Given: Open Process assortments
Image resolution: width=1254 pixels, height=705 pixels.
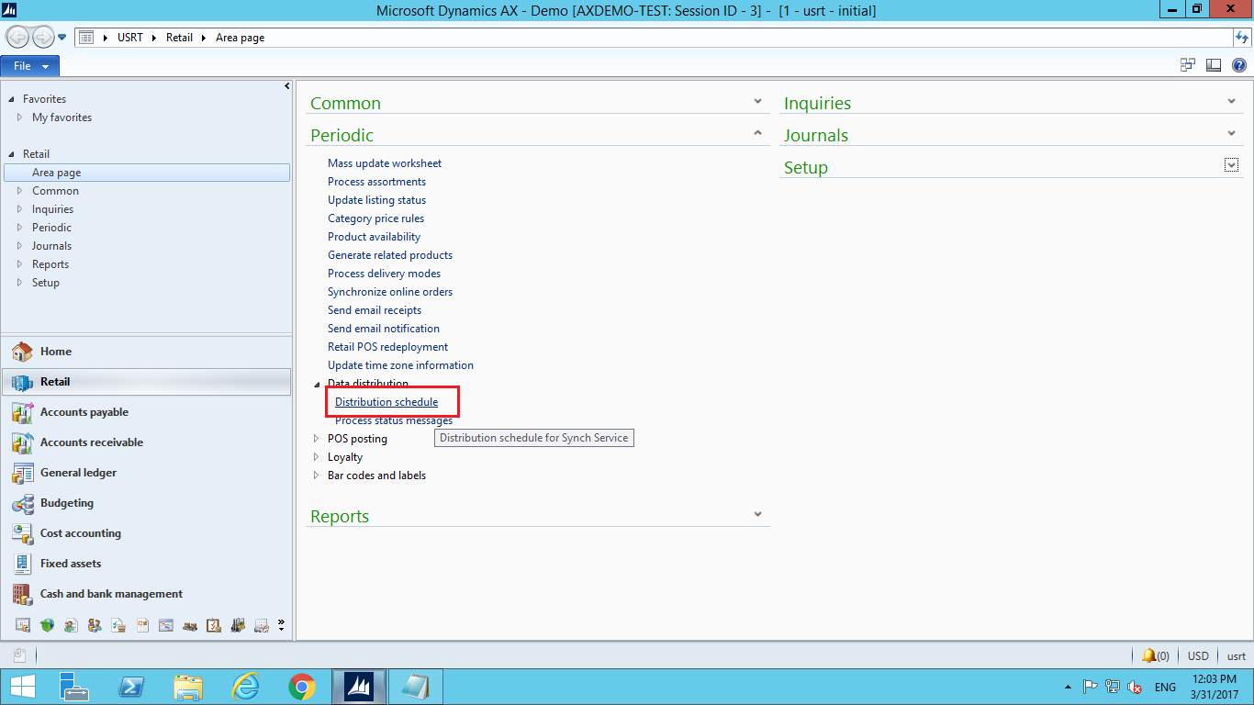Looking at the screenshot, I should click(x=376, y=182).
